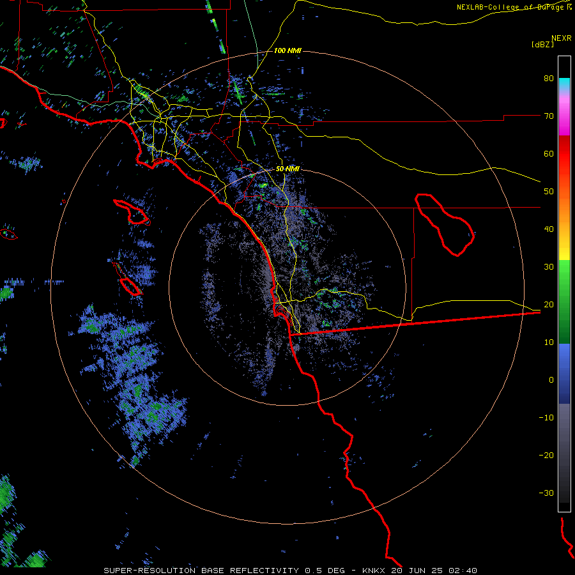Click the 0 value on the dBZ scale
The height and width of the screenshot is (575, 575).
pyautogui.click(x=551, y=380)
